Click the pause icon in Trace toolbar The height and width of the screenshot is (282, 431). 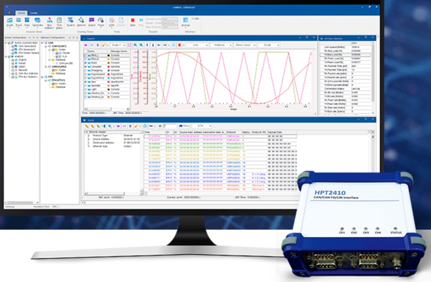click(124, 126)
